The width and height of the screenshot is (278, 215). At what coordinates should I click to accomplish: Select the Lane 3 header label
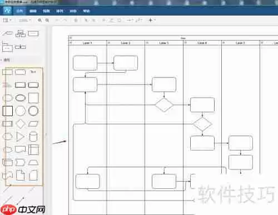(164, 43)
